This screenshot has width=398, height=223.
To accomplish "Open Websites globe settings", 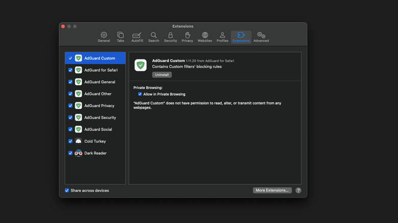I will pyautogui.click(x=205, y=37).
